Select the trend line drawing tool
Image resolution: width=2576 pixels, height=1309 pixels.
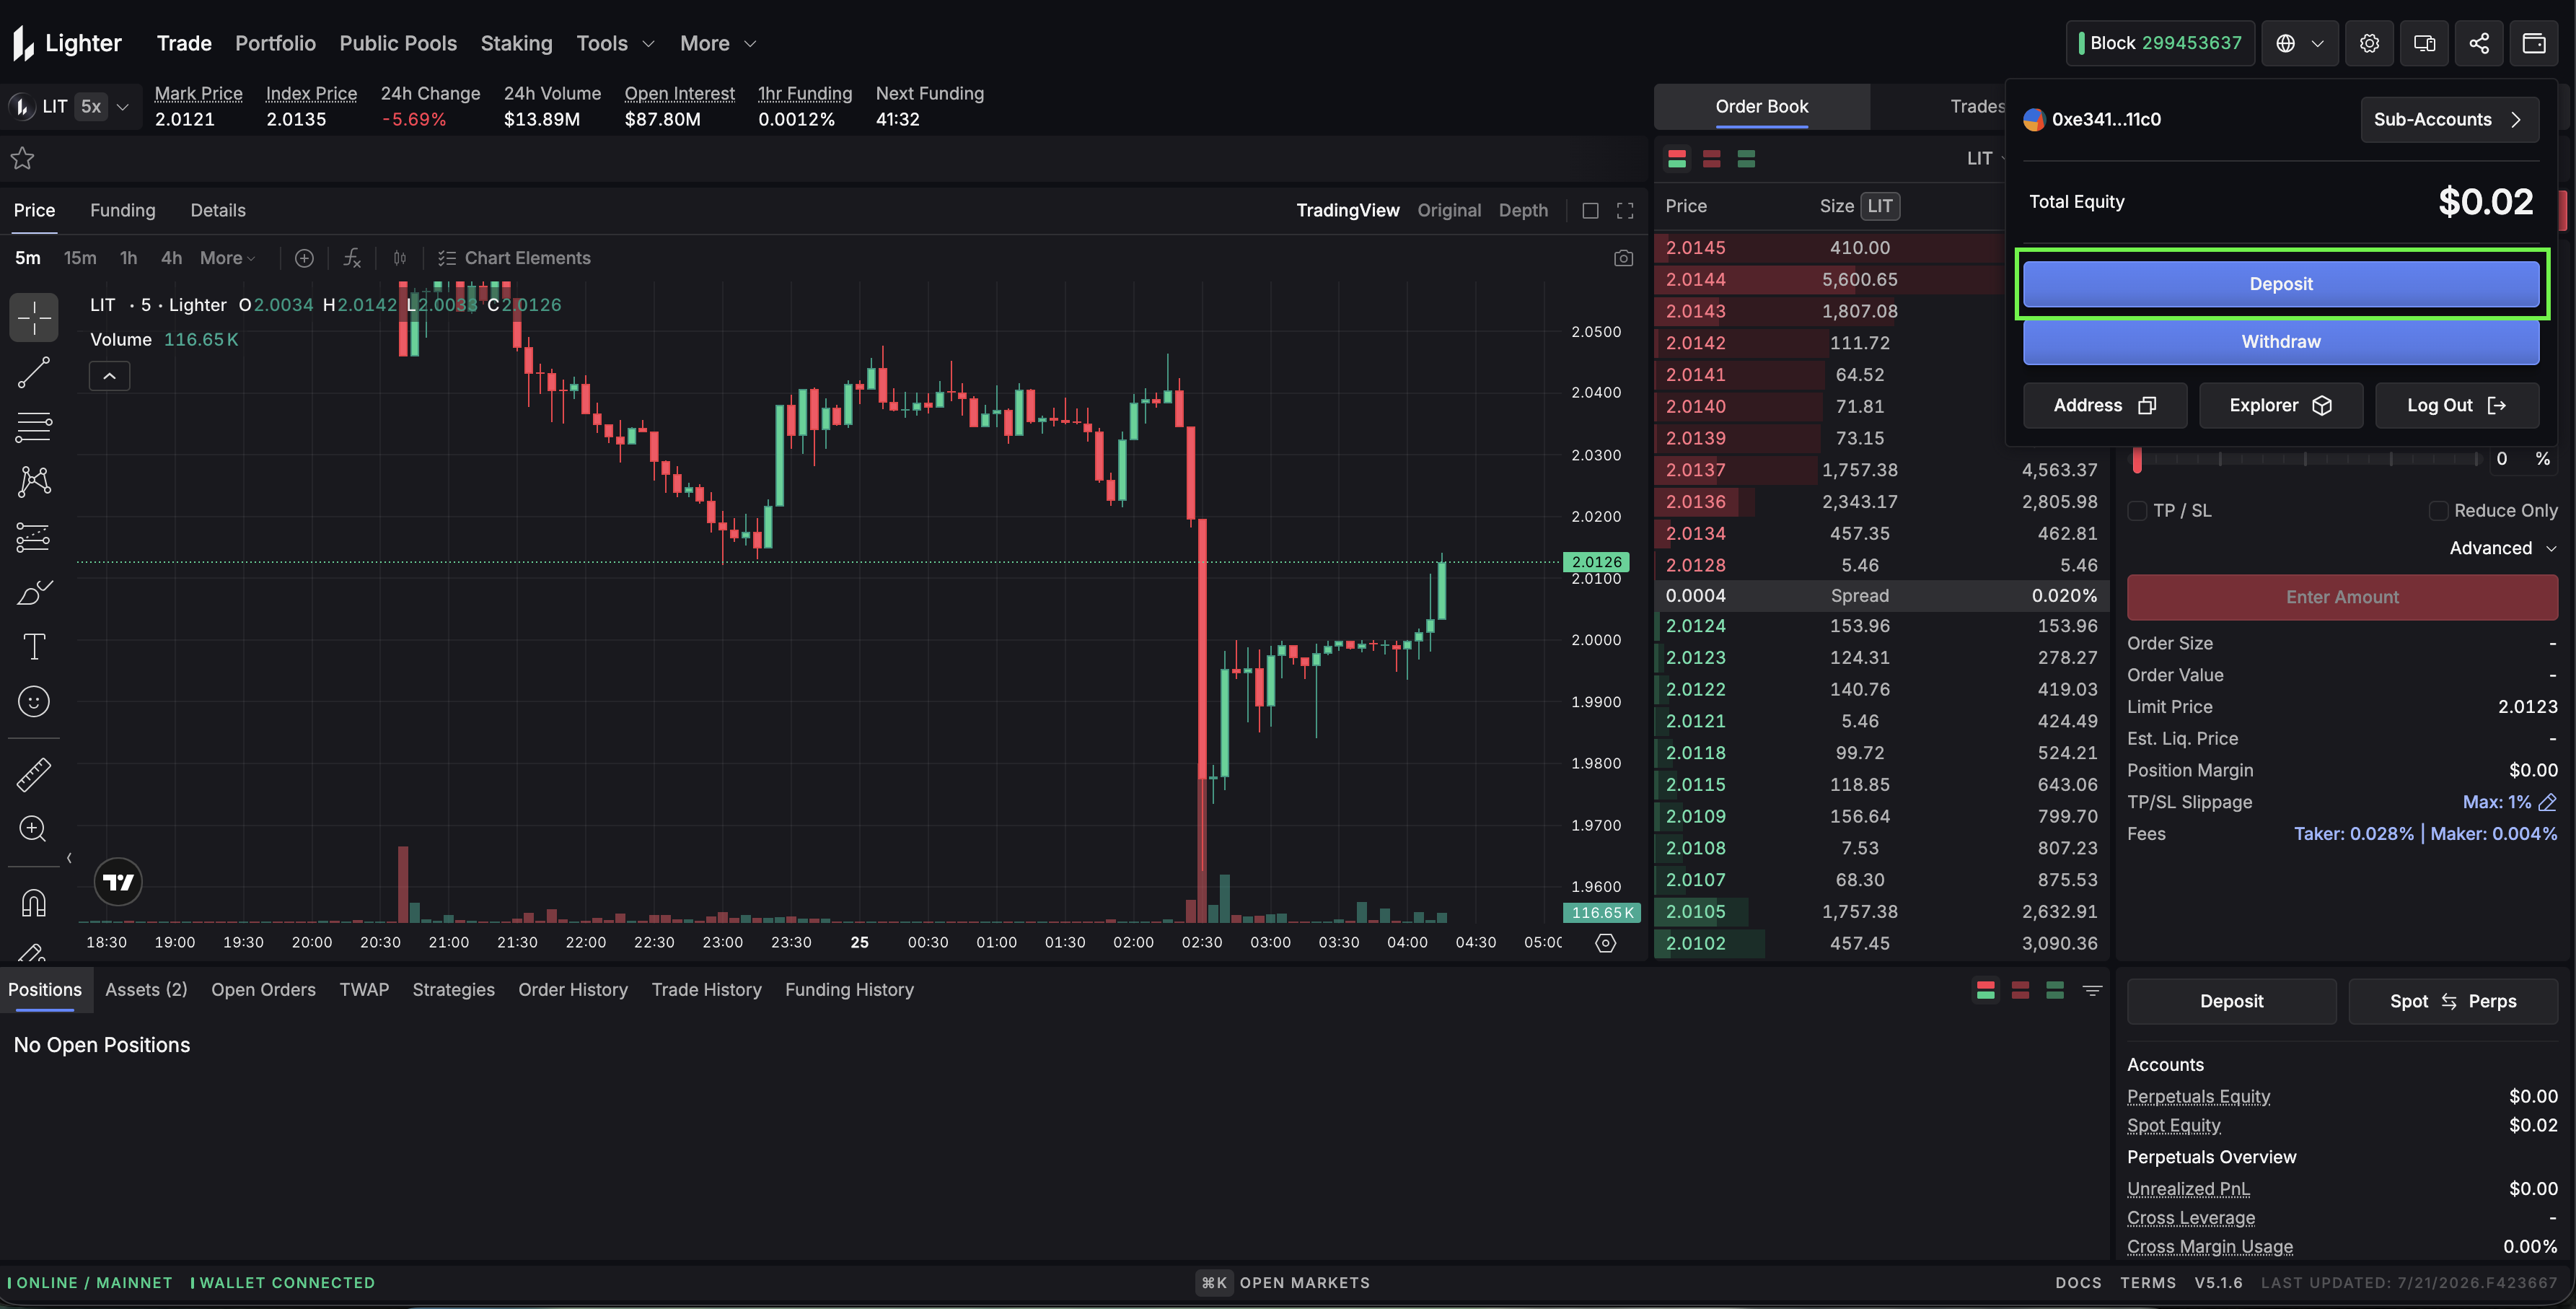point(34,373)
